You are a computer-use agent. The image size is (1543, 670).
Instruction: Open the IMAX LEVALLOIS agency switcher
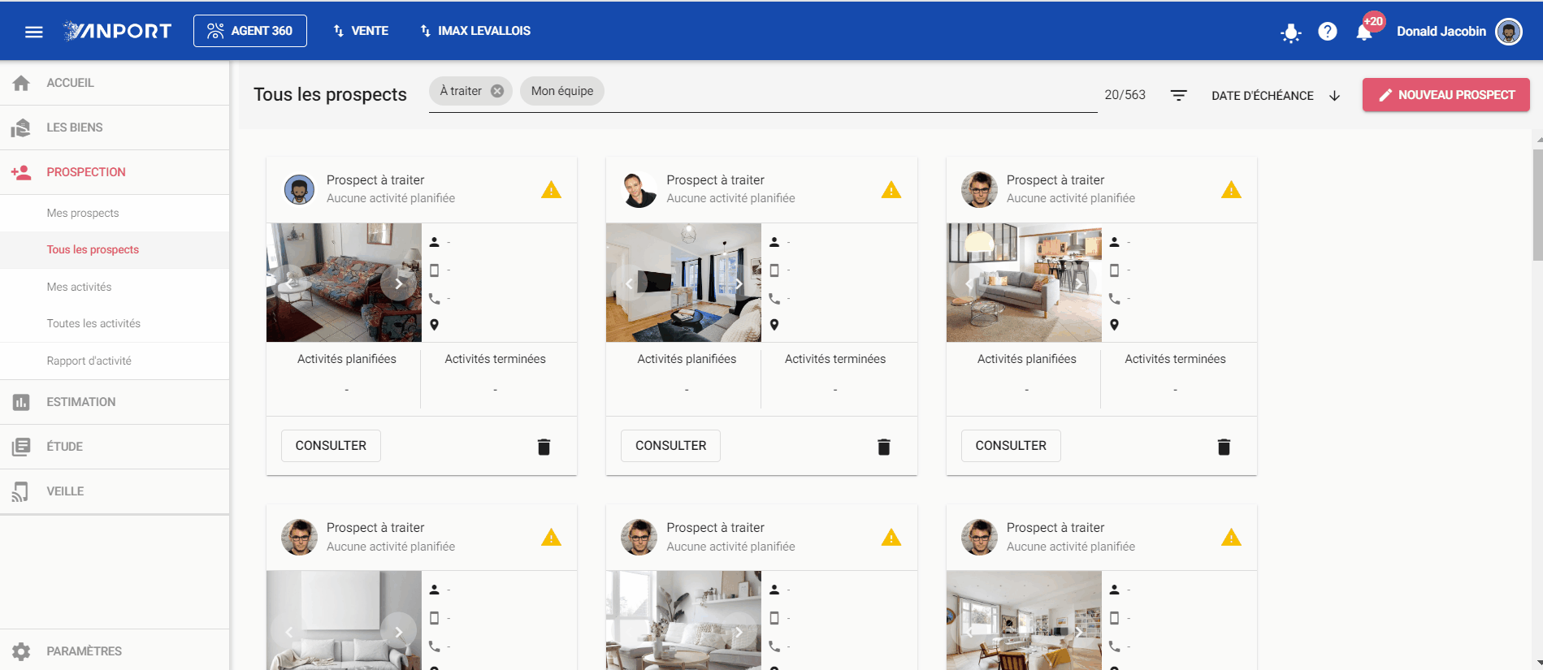(475, 31)
